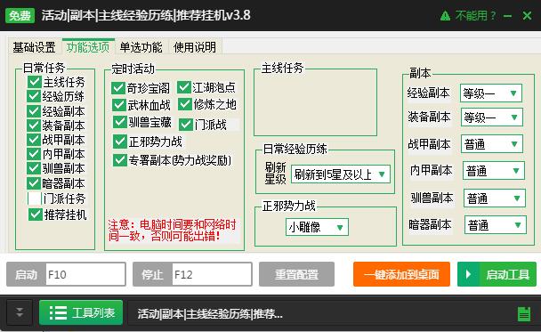Click the 停止 hotkey field showing F12
541x332 pixels.
coord(212,274)
